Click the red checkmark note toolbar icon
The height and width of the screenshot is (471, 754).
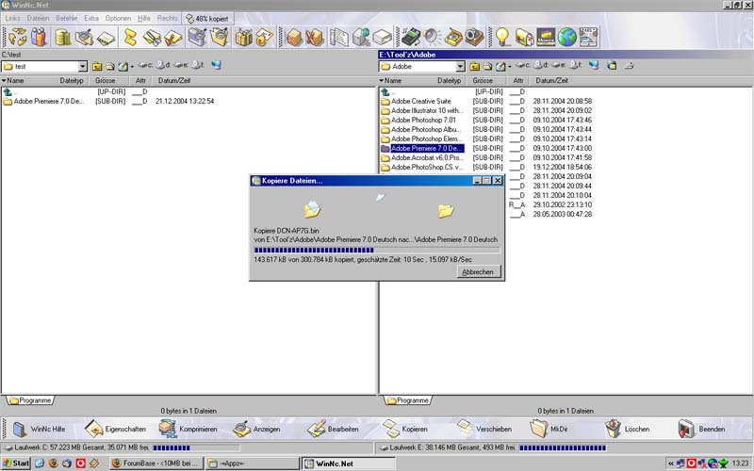(x=172, y=37)
